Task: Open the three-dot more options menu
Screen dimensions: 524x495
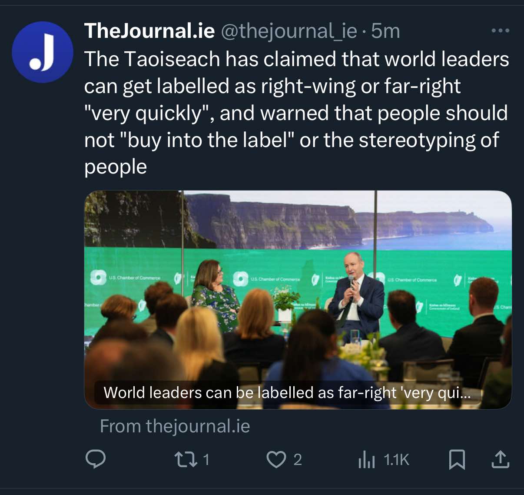Action: (500, 31)
